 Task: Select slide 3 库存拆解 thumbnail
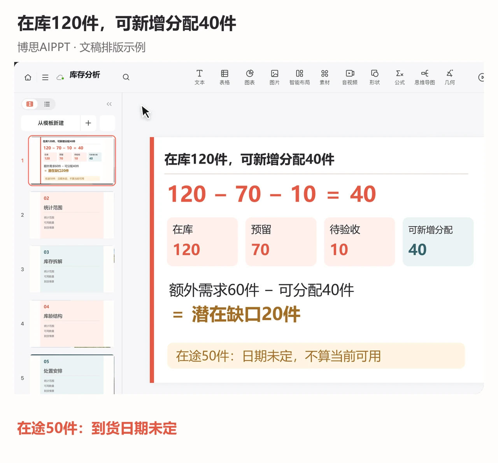point(72,269)
